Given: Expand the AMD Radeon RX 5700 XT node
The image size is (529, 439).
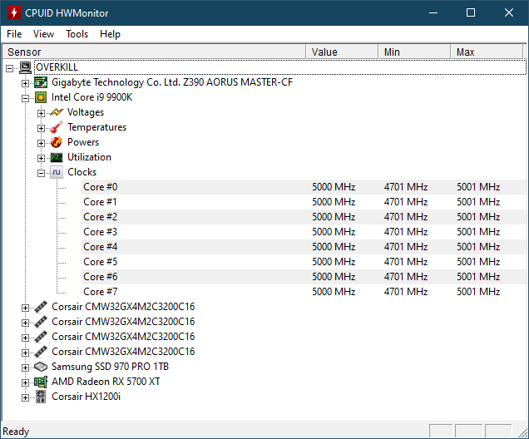Looking at the screenshot, I should (x=25, y=382).
